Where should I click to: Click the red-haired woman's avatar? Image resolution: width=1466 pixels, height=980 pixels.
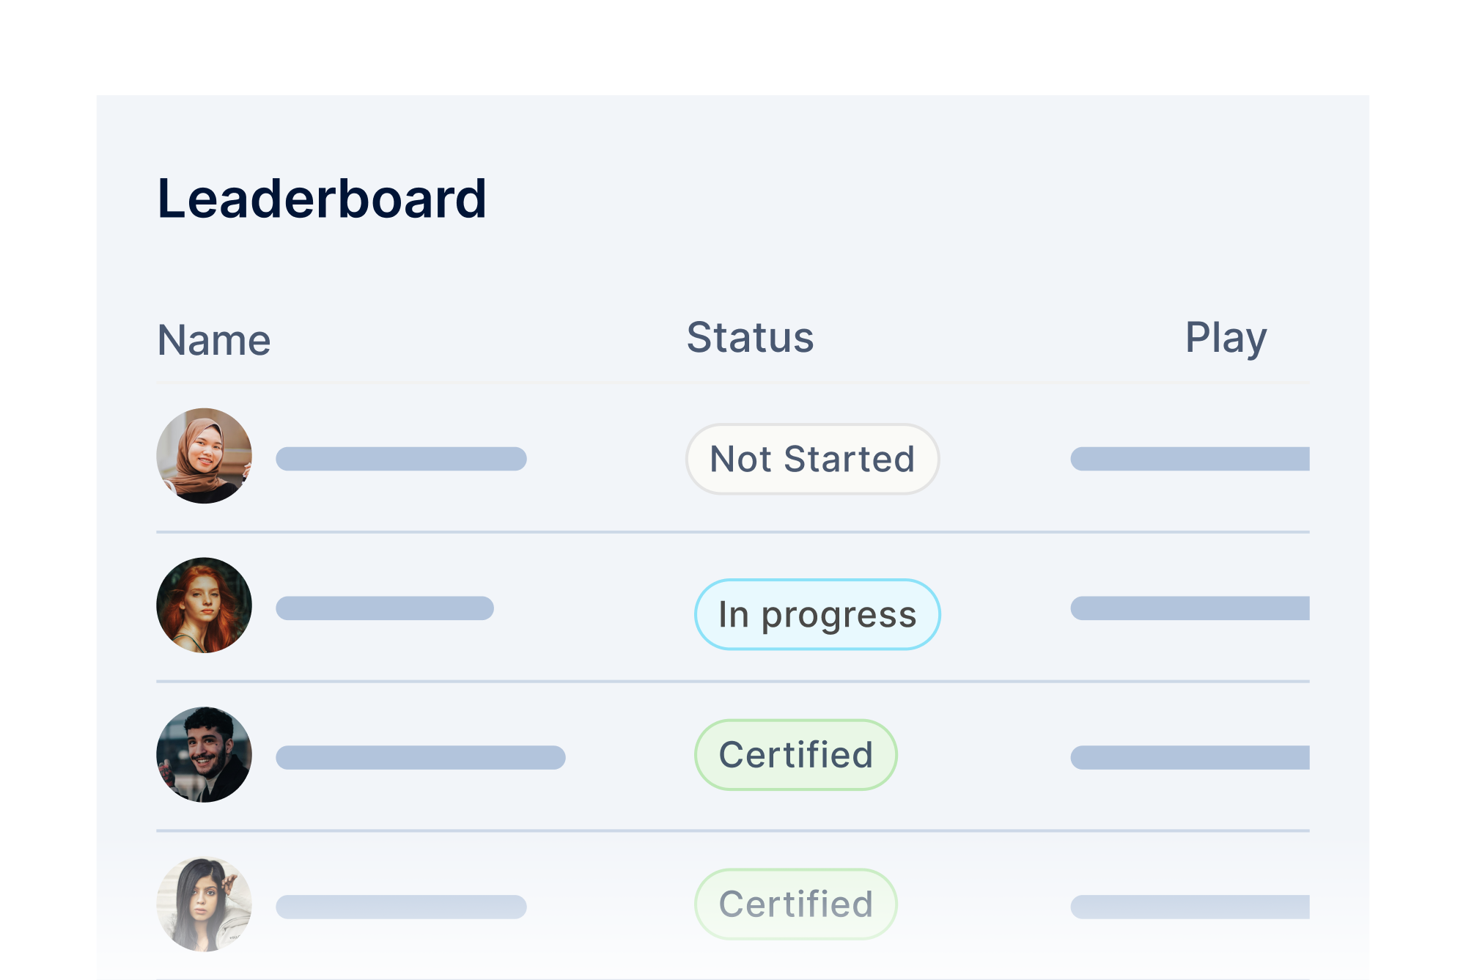click(x=204, y=605)
